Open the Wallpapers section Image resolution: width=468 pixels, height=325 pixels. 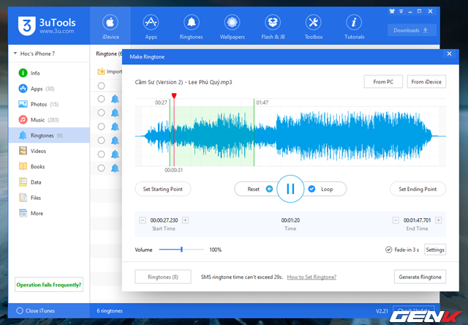(233, 26)
